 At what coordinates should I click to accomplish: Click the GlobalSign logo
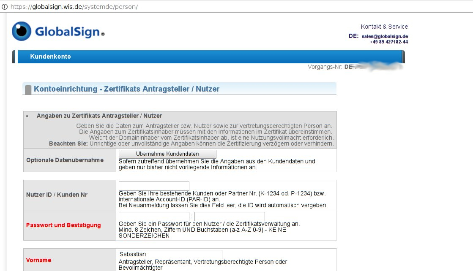tap(58, 31)
